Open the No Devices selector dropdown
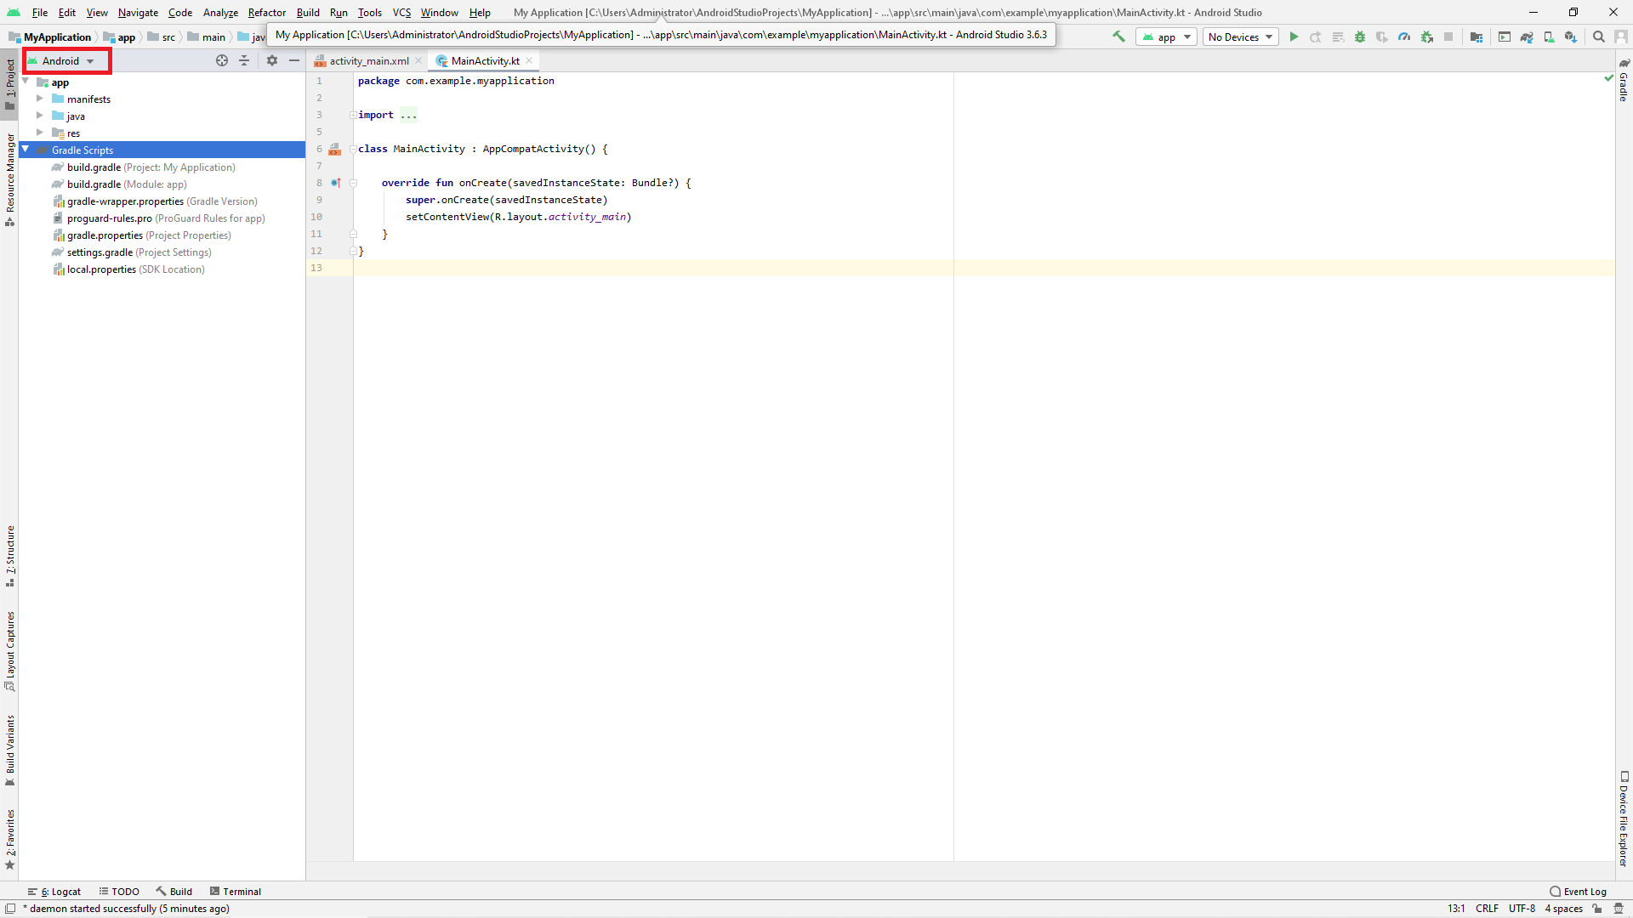This screenshot has width=1633, height=918. click(x=1240, y=37)
